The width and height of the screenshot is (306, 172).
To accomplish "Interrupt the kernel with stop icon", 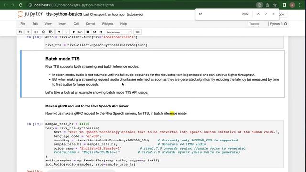I will 88,32.
